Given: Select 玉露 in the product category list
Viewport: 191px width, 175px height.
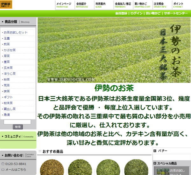Looking at the screenshot, I should [7, 38].
